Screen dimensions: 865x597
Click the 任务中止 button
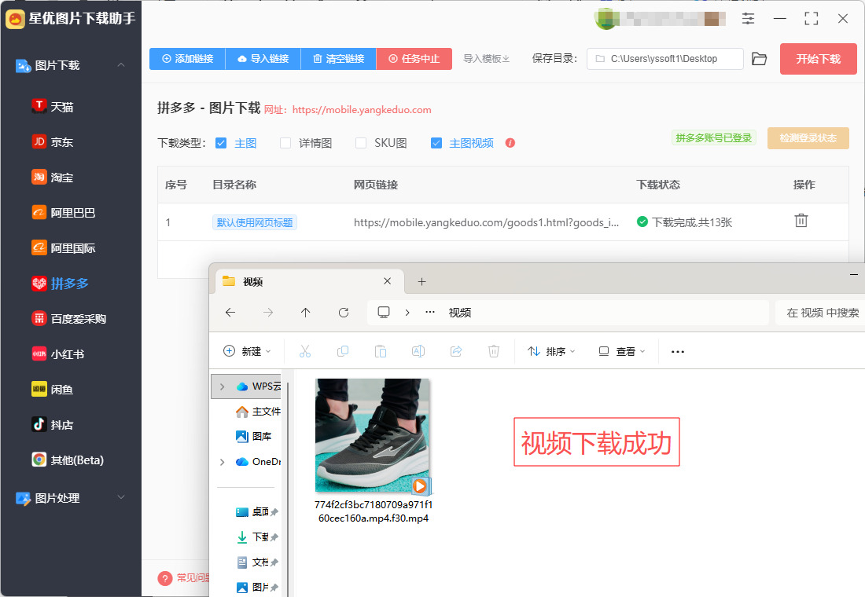tap(414, 58)
